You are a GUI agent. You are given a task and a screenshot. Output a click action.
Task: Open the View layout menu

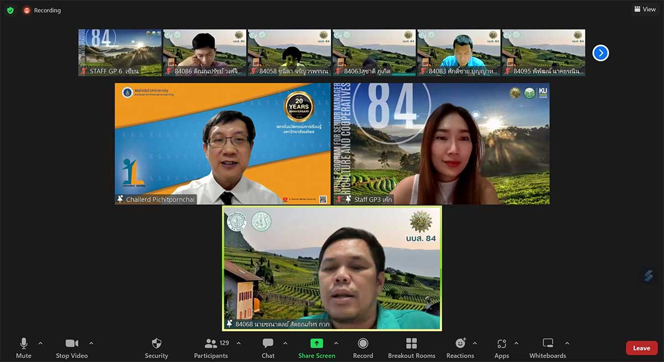point(645,9)
